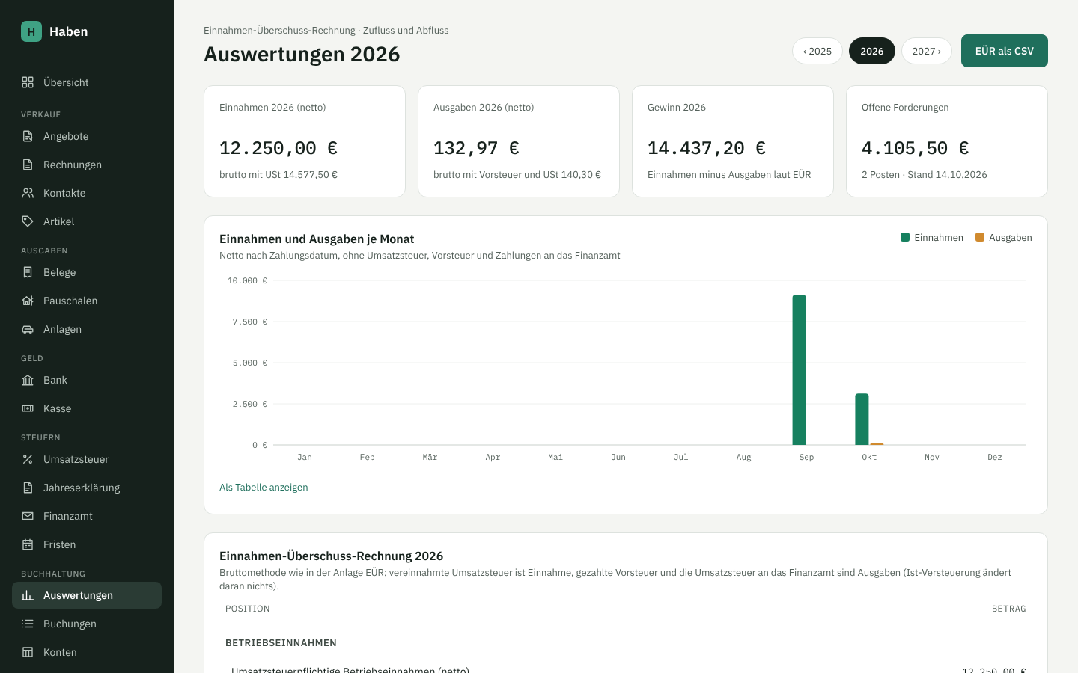Click the Rechnungen file icon
1078x673 pixels.
pos(28,165)
